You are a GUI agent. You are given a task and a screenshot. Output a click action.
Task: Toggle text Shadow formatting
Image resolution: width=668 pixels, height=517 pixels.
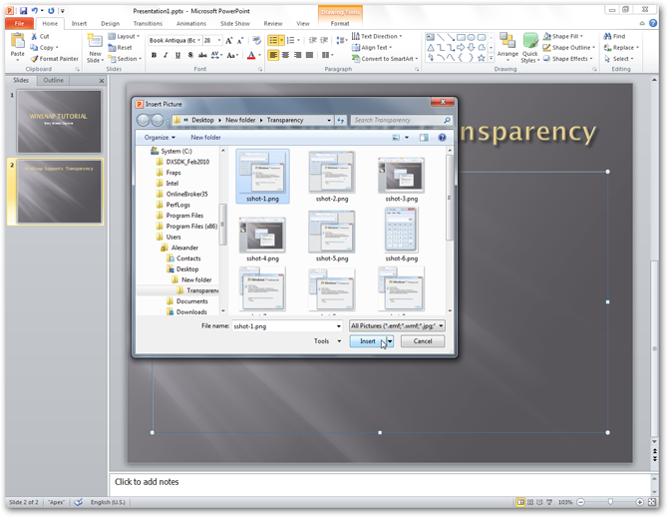[x=190, y=55]
